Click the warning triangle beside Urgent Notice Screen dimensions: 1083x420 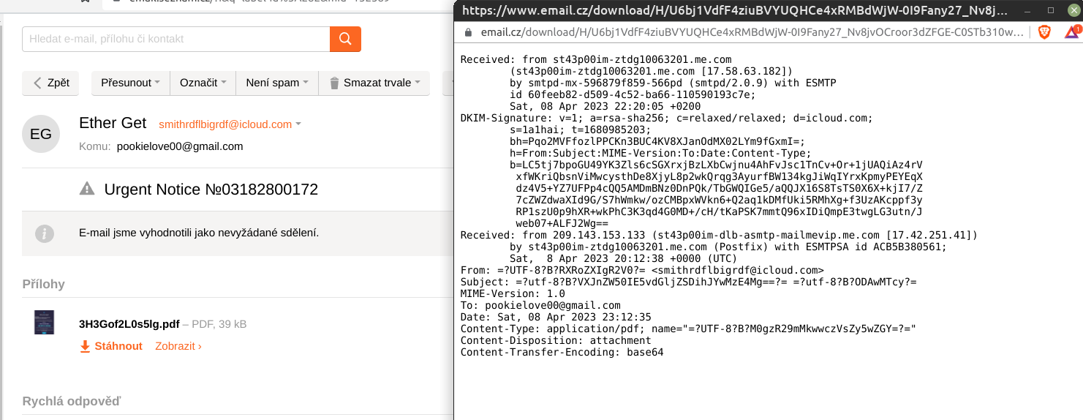[87, 189]
